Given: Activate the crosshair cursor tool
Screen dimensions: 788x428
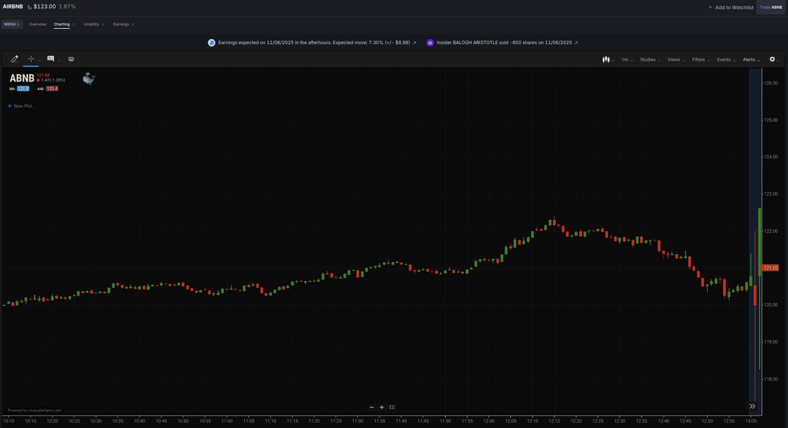Looking at the screenshot, I should [30, 59].
